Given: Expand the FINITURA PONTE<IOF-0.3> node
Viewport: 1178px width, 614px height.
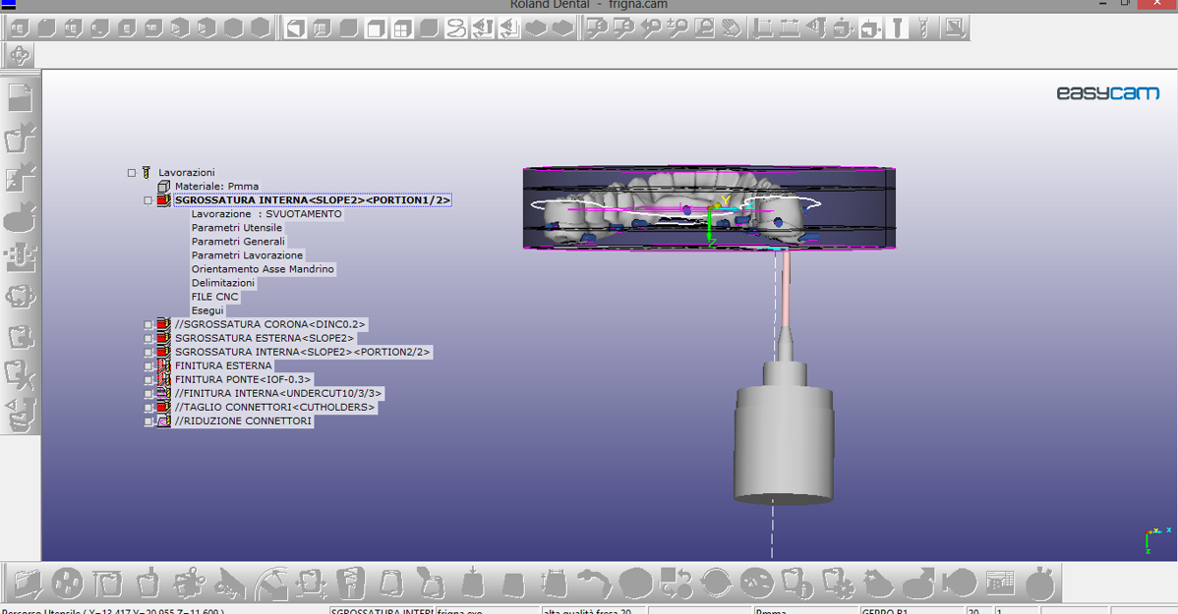Looking at the screenshot, I should (x=148, y=379).
